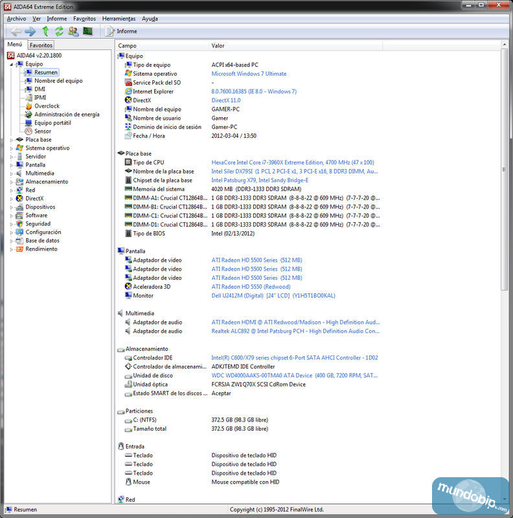Click the Campo column header
The height and width of the screenshot is (518, 513).
pos(162,46)
